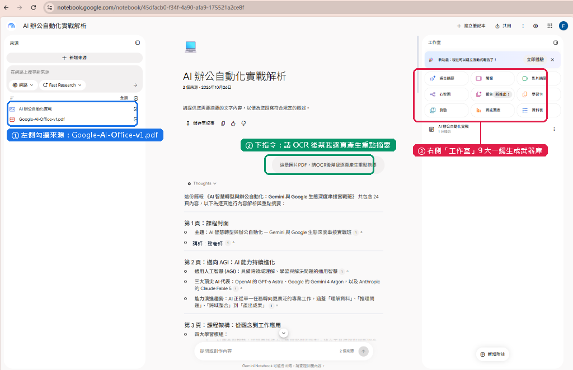
Task: Click the thumbs down icon
Action: (x=243, y=124)
